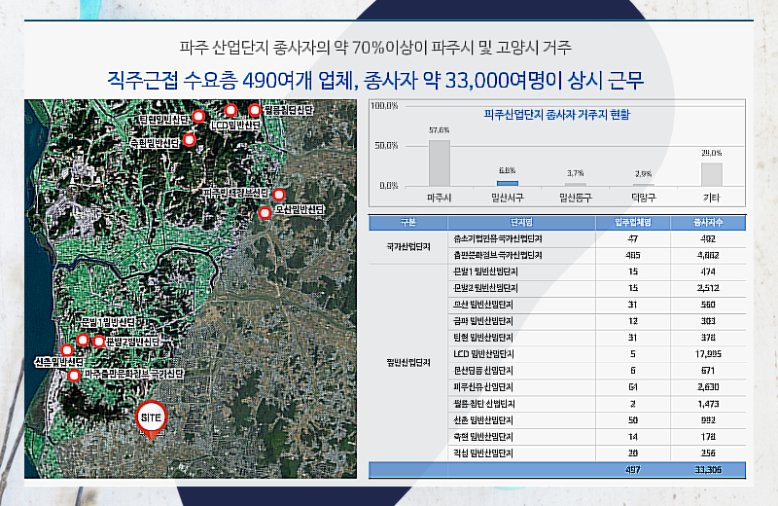Click the 17,995 employee count cell
This screenshot has width=778, height=506.
(x=708, y=354)
